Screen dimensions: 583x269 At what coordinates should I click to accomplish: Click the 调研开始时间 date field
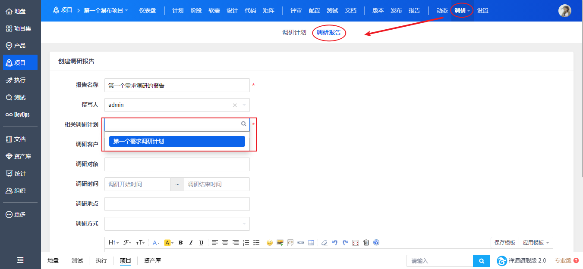137,184
